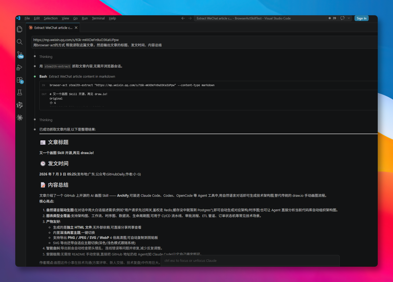Open the Run and Debug view

point(20,67)
